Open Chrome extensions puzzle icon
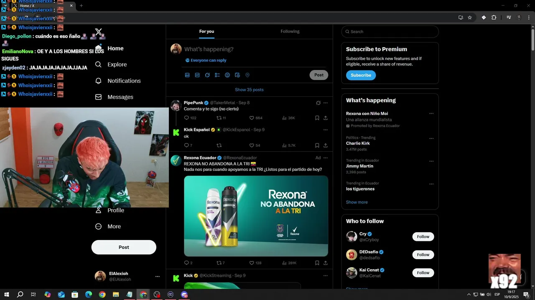This screenshot has height=300, width=535. 494,17
